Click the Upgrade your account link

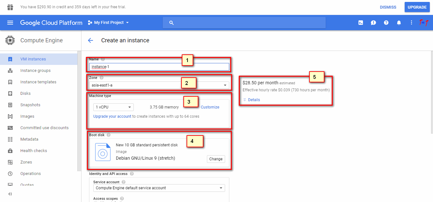click(x=112, y=116)
